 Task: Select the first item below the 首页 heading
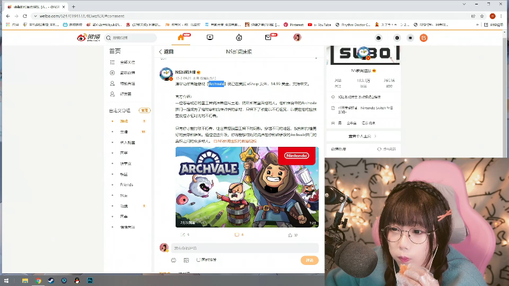[x=129, y=62]
